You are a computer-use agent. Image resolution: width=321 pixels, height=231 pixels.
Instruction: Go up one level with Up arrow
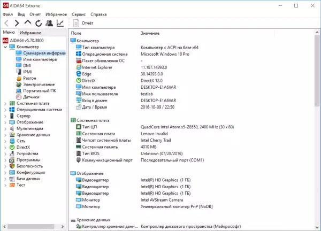coord(28,22)
